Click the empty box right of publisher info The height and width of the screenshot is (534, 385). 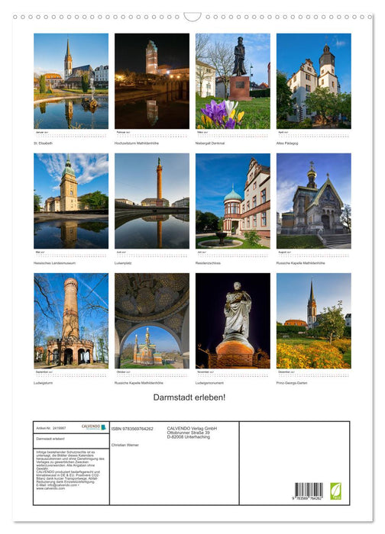(x=294, y=463)
